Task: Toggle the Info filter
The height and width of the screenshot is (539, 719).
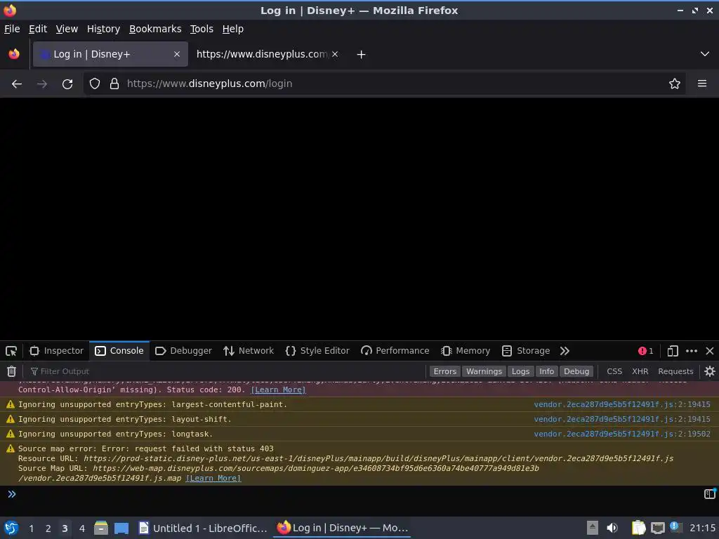Action: tap(546, 371)
